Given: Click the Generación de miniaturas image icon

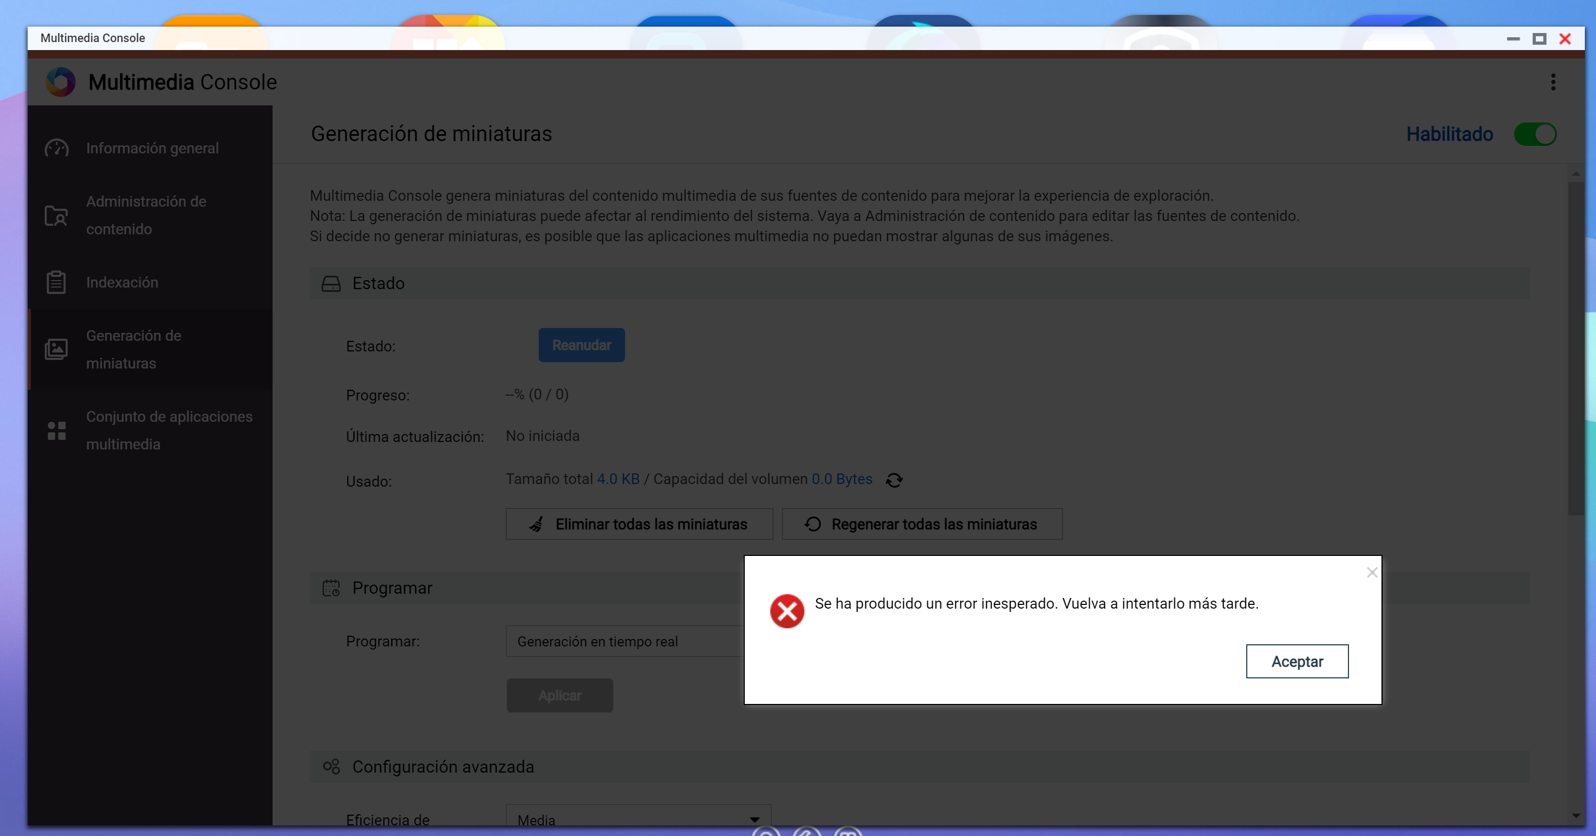Looking at the screenshot, I should [56, 349].
